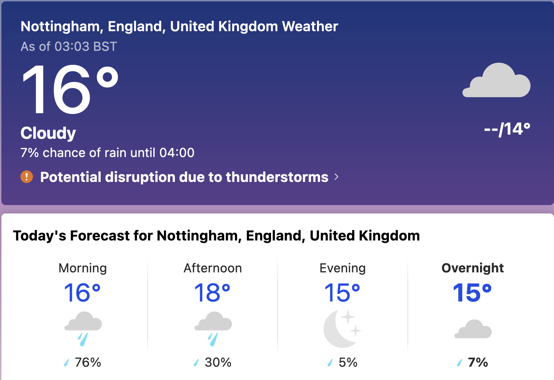The height and width of the screenshot is (380, 554).
Task: Expand the thunderstorm alert chevron arrow
Action: pyautogui.click(x=337, y=177)
